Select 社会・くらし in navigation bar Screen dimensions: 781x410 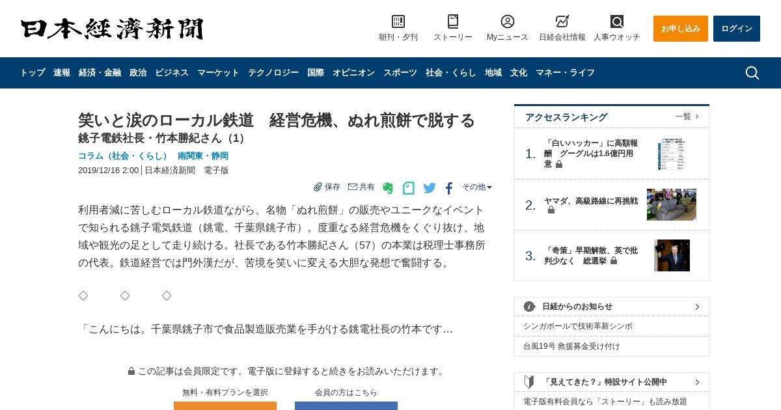451,73
